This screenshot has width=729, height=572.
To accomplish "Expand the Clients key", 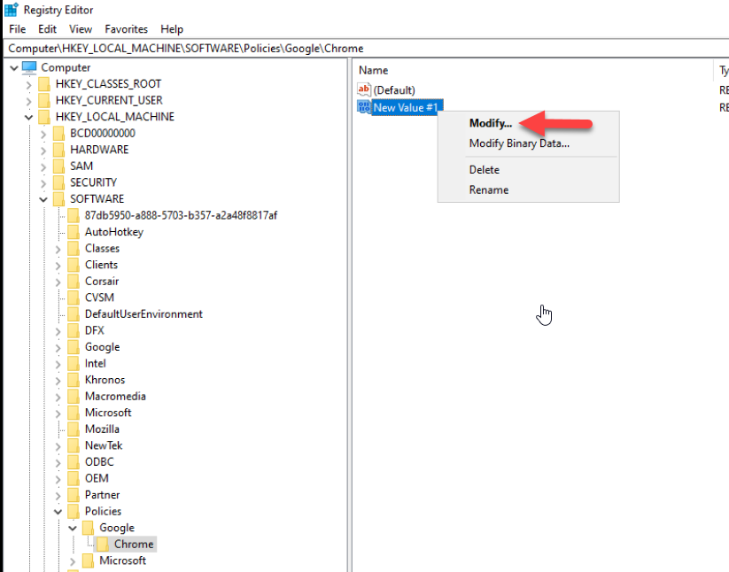I will [58, 266].
